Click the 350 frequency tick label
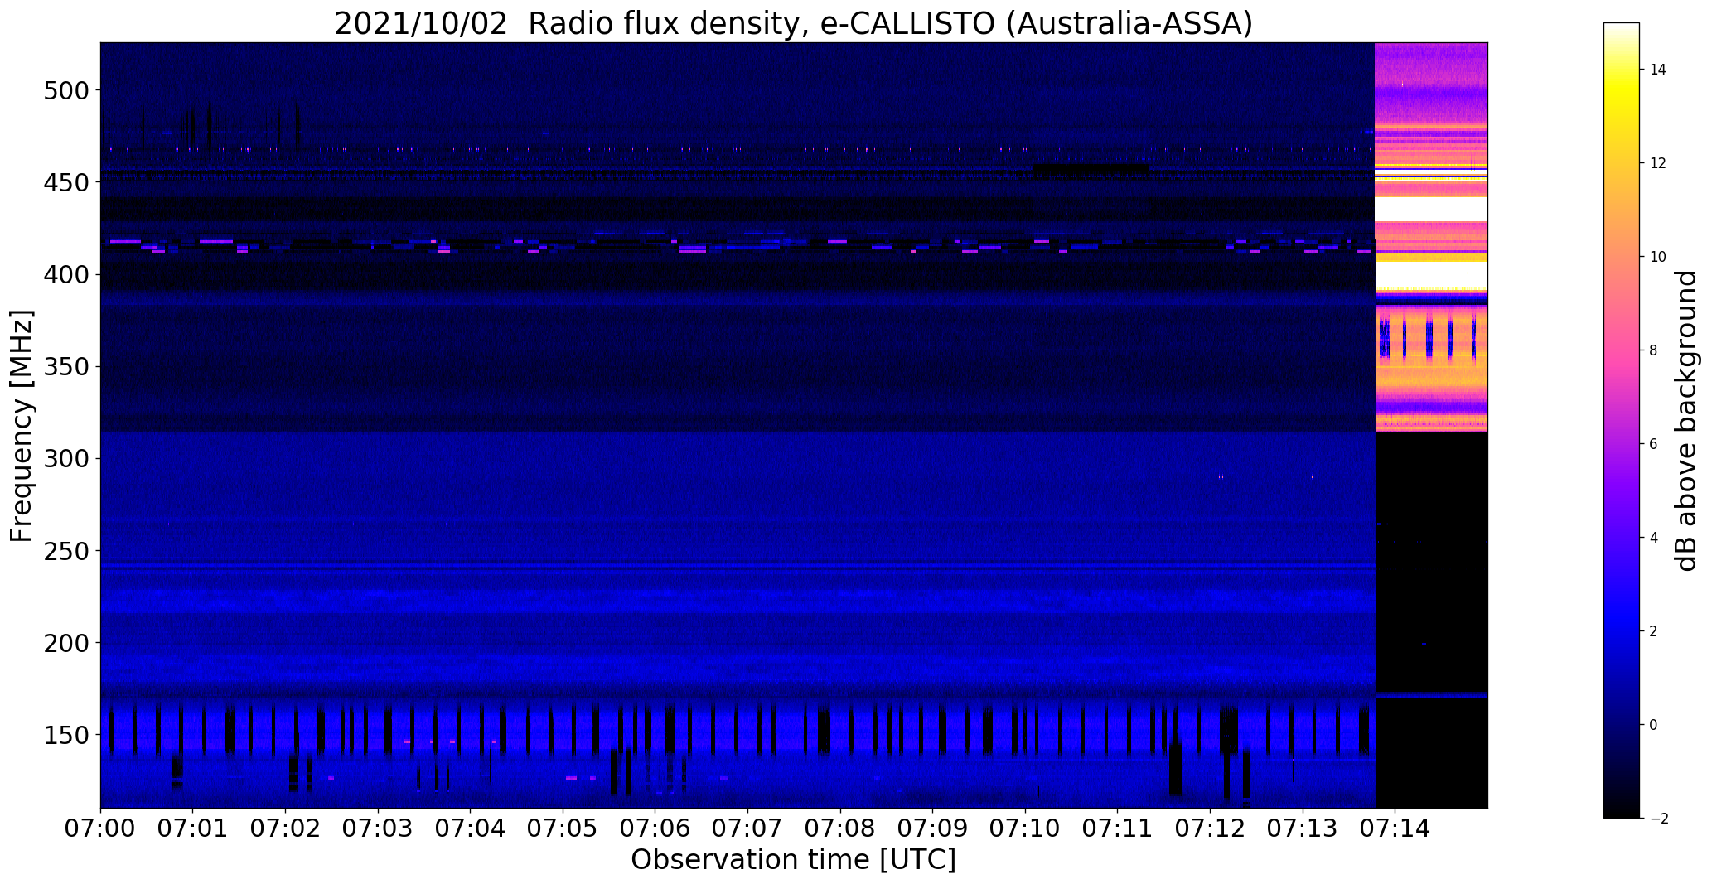 (65, 366)
